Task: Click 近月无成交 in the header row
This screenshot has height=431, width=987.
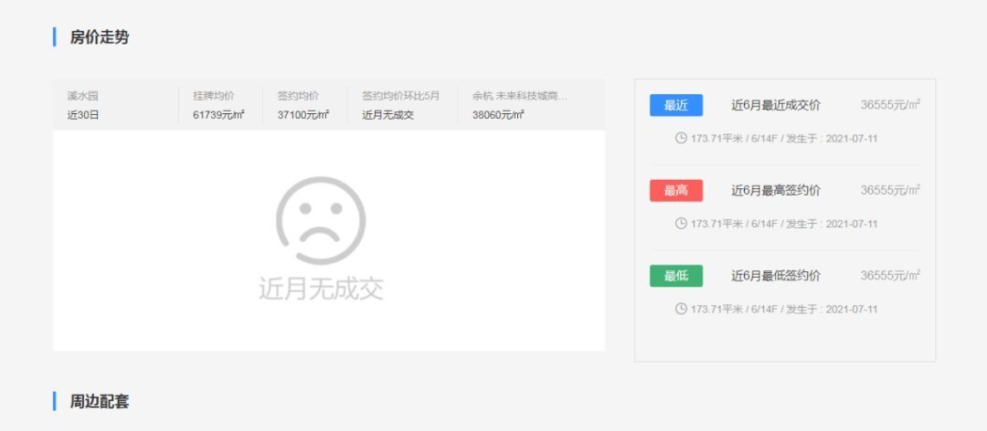Action: (x=387, y=115)
